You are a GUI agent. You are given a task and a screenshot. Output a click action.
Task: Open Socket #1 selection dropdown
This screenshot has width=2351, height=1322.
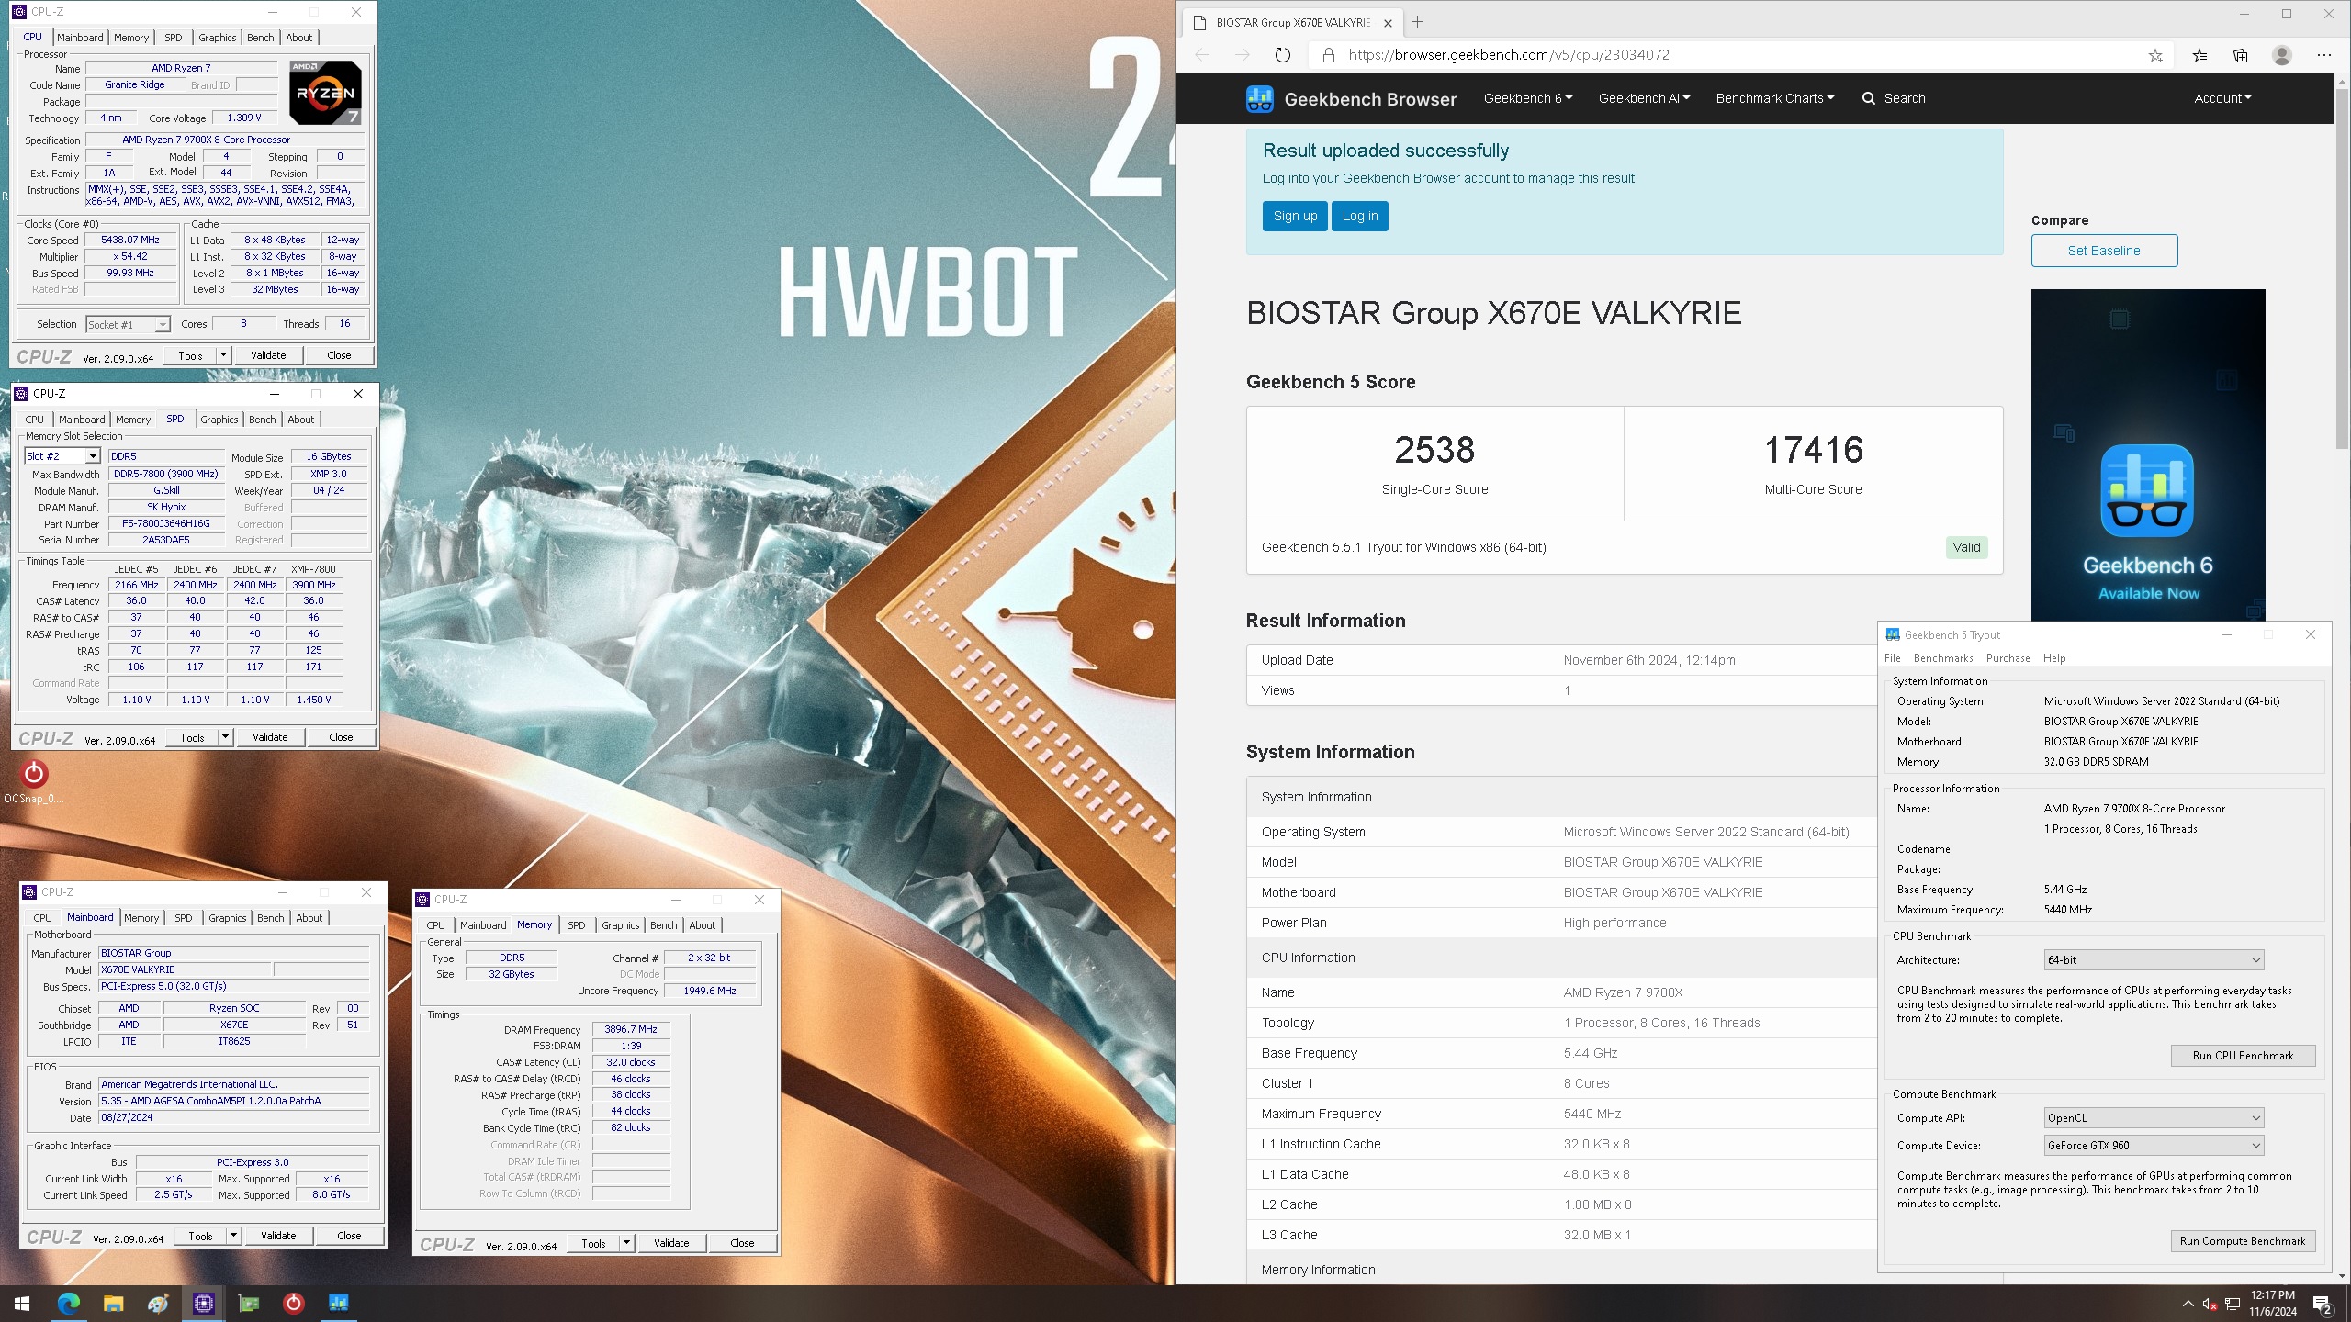[162, 325]
